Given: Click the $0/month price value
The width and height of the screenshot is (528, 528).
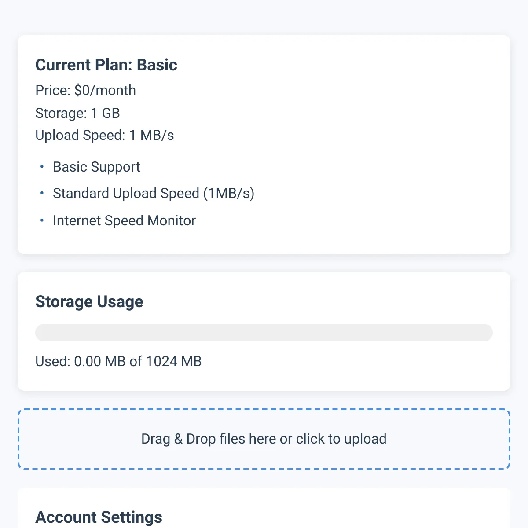Looking at the screenshot, I should 105,90.
